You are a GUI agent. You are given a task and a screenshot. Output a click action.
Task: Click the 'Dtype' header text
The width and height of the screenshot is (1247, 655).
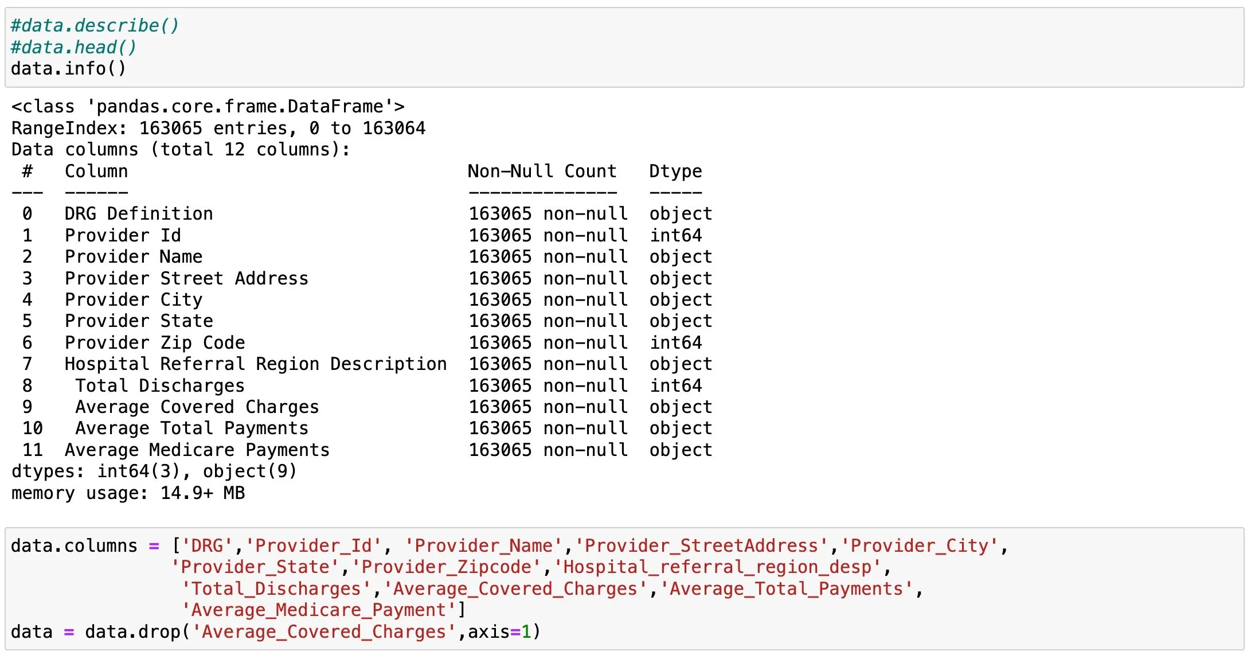coord(675,171)
